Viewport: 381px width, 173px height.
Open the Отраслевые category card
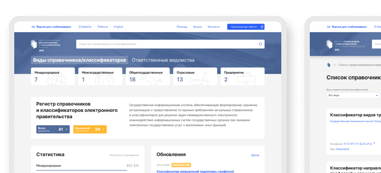click(x=195, y=76)
